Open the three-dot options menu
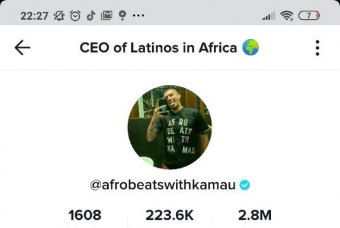 pyautogui.click(x=317, y=47)
